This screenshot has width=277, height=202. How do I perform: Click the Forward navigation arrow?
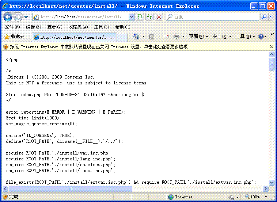18,17
